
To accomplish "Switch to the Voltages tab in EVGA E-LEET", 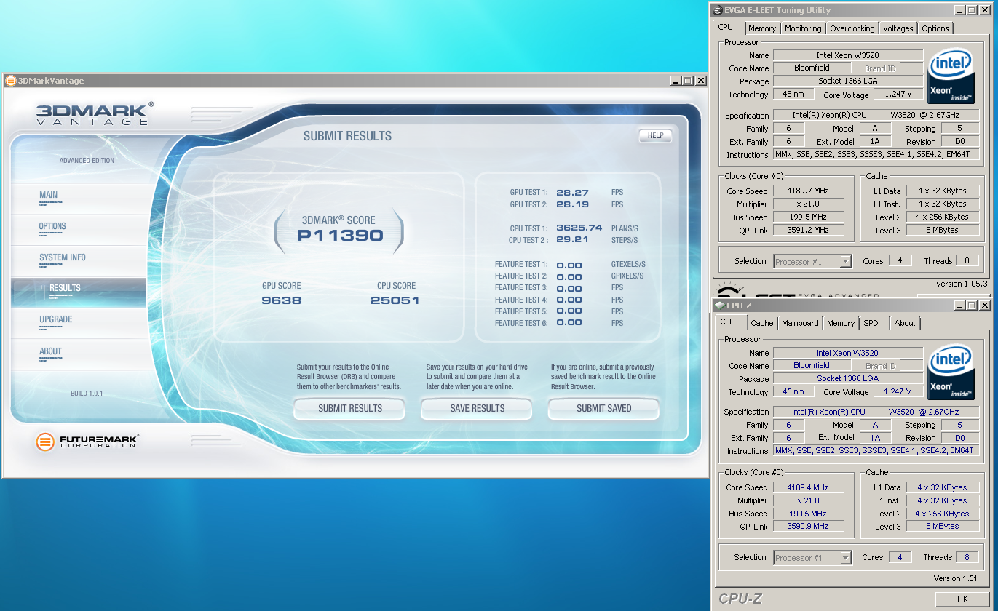I will pyautogui.click(x=898, y=28).
